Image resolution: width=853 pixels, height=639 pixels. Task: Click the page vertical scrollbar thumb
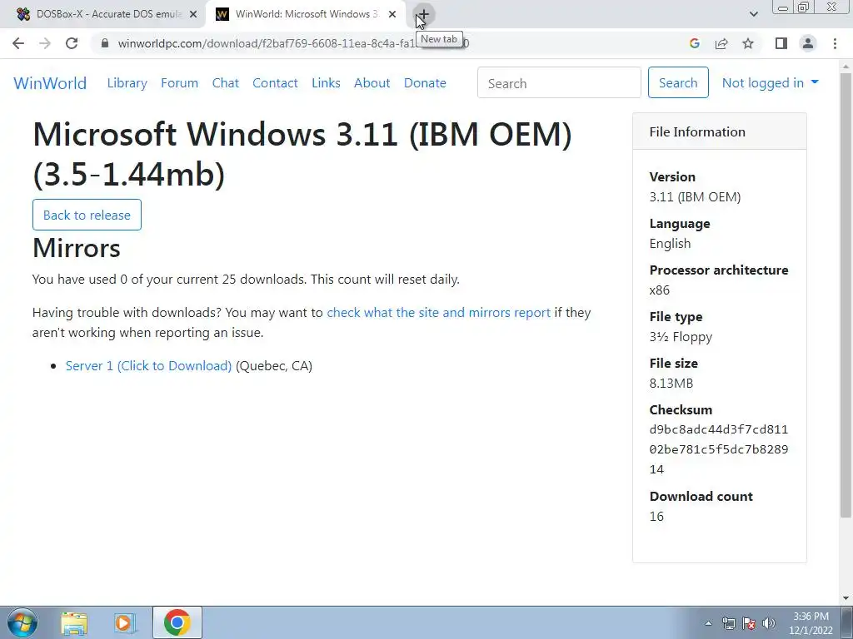tap(846, 294)
